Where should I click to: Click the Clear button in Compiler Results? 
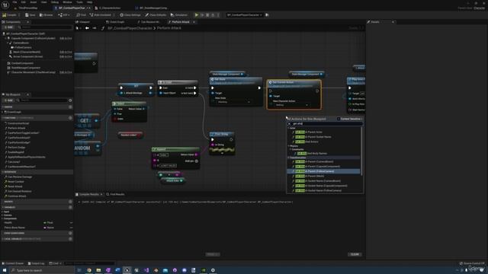(x=355, y=254)
